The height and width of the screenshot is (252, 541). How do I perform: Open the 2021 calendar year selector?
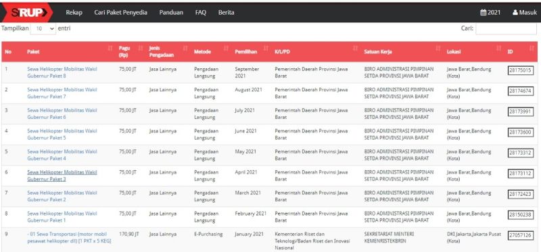coord(490,12)
